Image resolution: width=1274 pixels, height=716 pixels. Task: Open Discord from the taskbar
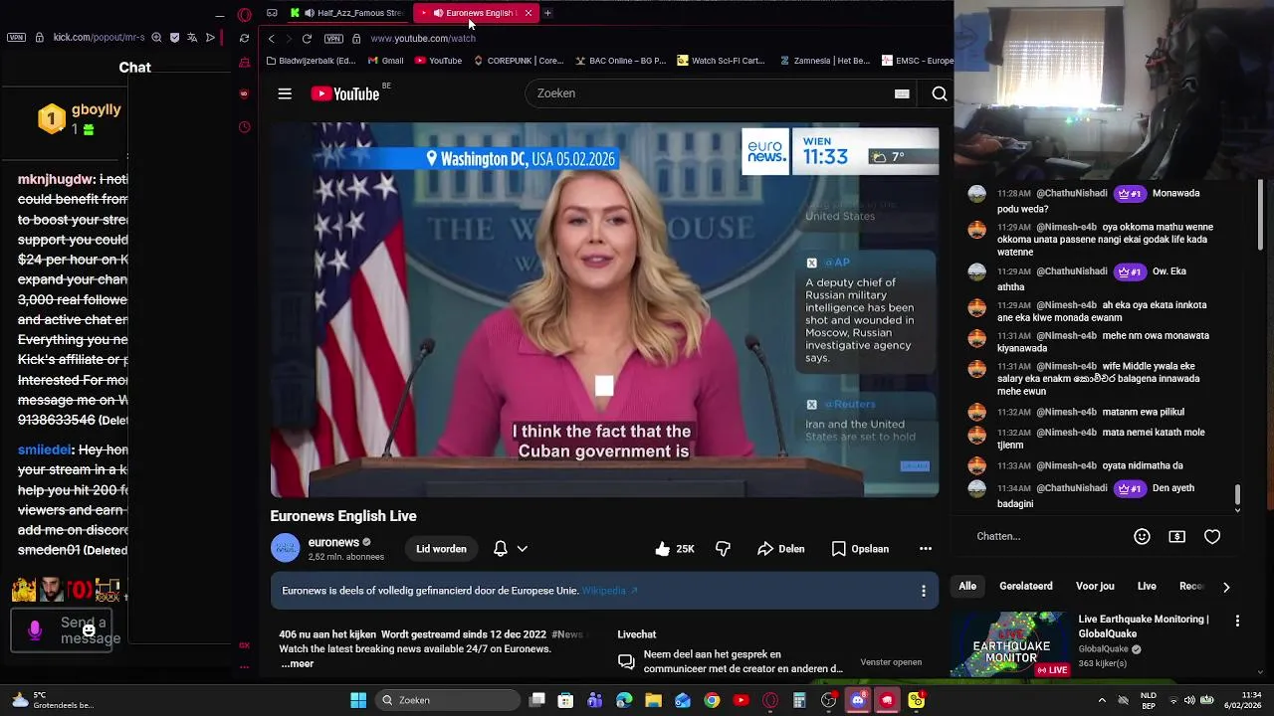coord(857,700)
